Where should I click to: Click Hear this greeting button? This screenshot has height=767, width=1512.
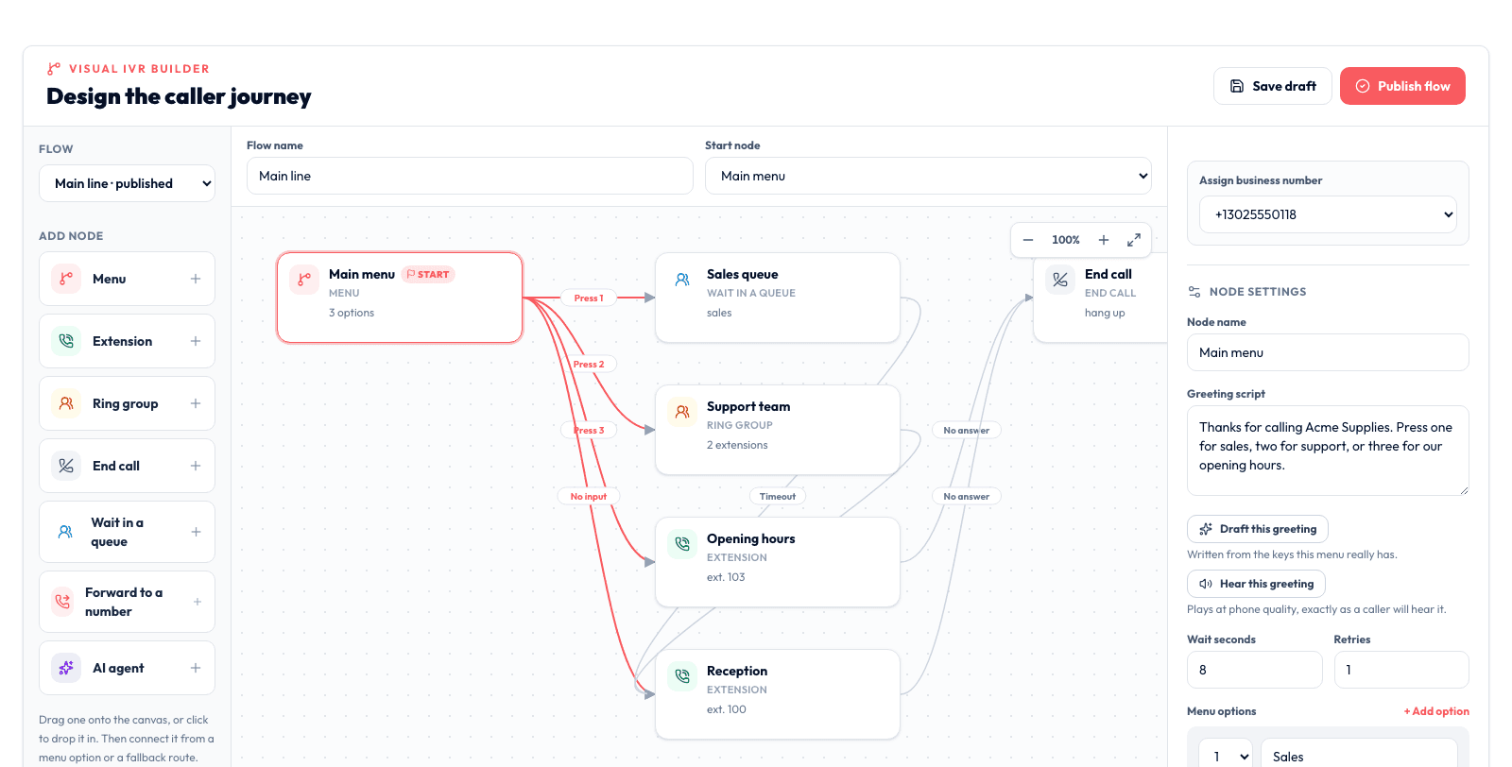(x=1256, y=584)
